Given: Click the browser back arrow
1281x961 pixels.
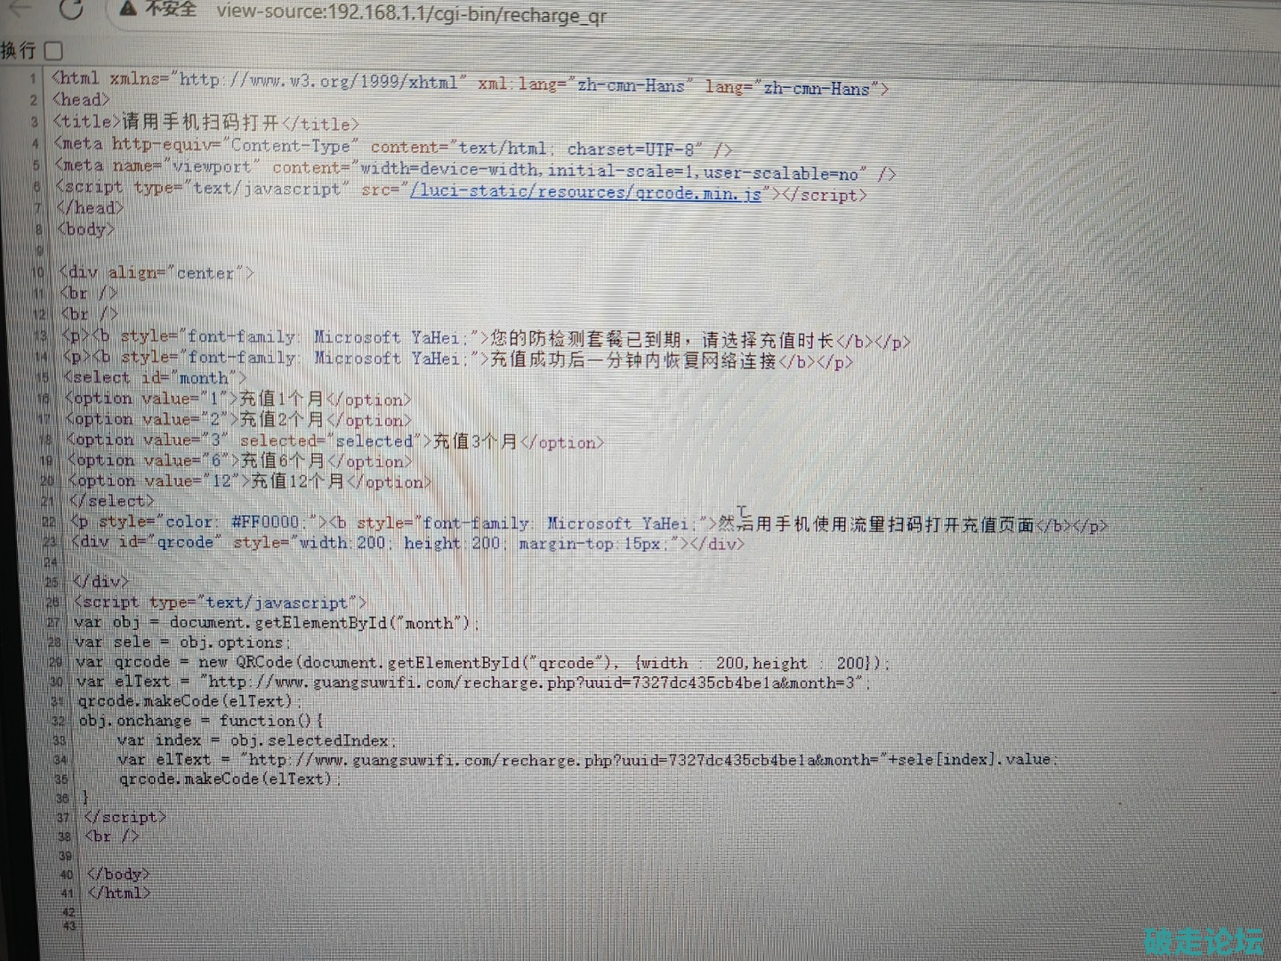Looking at the screenshot, I should pos(20,7).
